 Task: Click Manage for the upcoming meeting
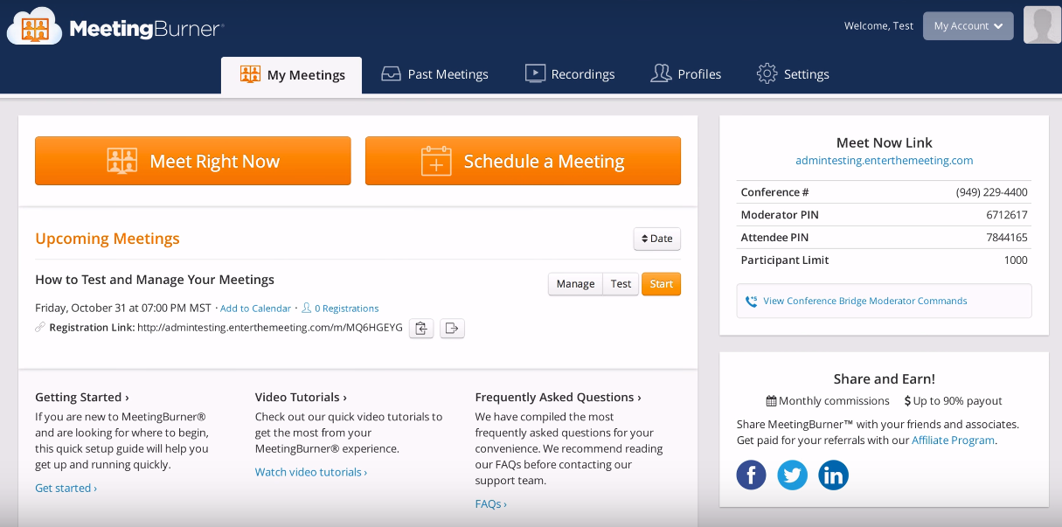coord(575,284)
